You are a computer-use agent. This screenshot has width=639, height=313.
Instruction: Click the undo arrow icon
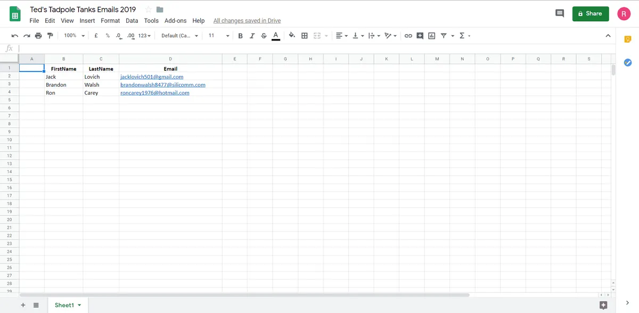point(14,36)
